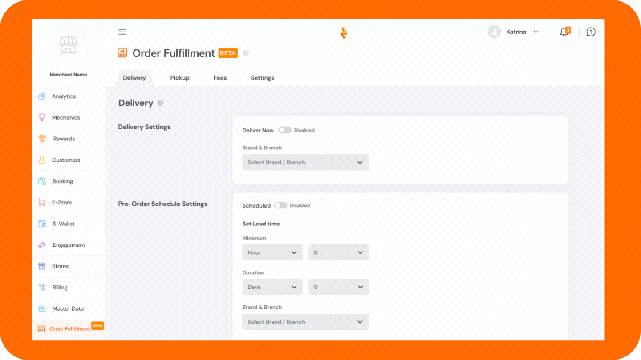Open the notifications bell icon
Viewport: 641px width, 360px height.
(564, 32)
